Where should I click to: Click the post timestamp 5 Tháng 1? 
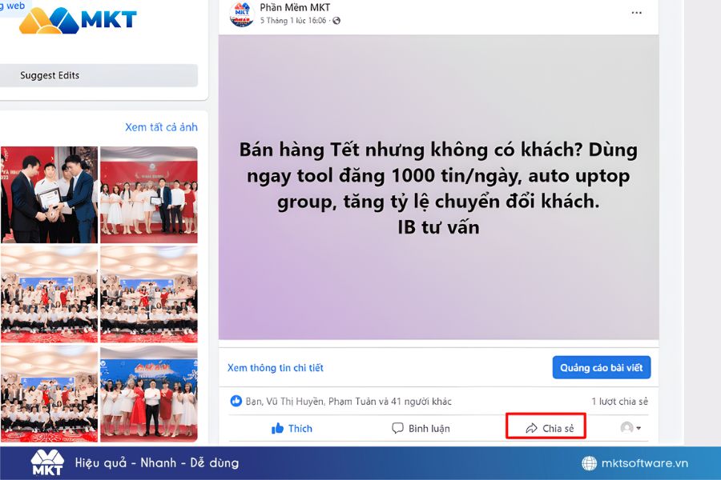pos(293,21)
